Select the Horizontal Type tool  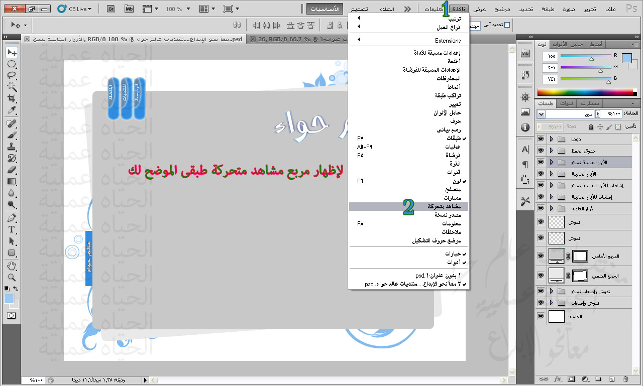tap(12, 229)
